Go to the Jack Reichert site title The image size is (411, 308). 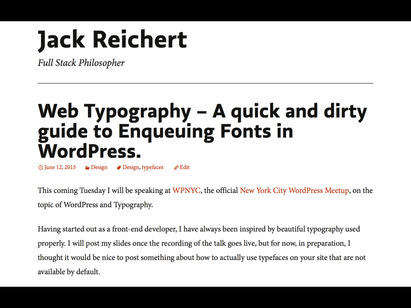point(112,40)
